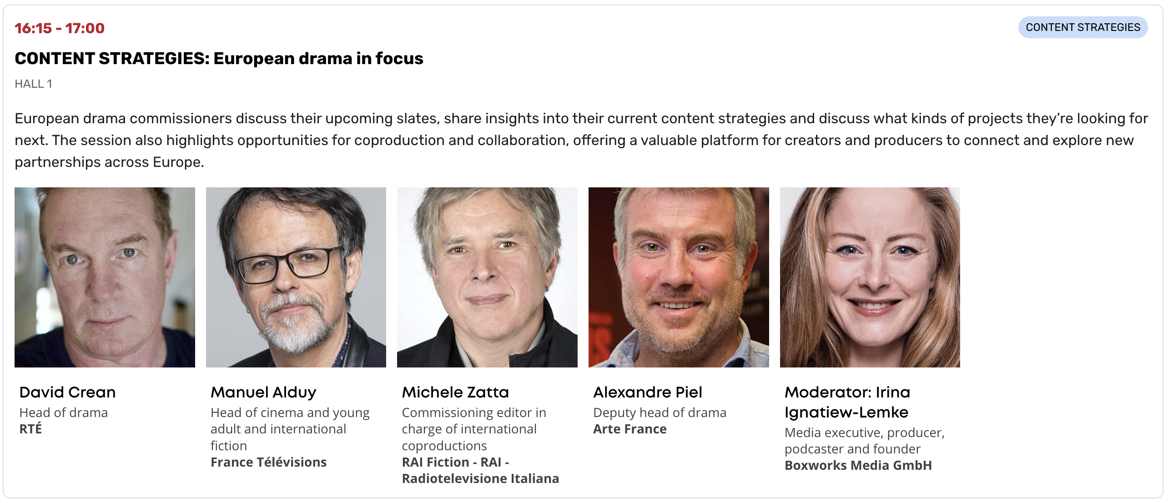The width and height of the screenshot is (1168, 503).
Task: Open David Crean's speaker photo
Action: click(x=105, y=277)
